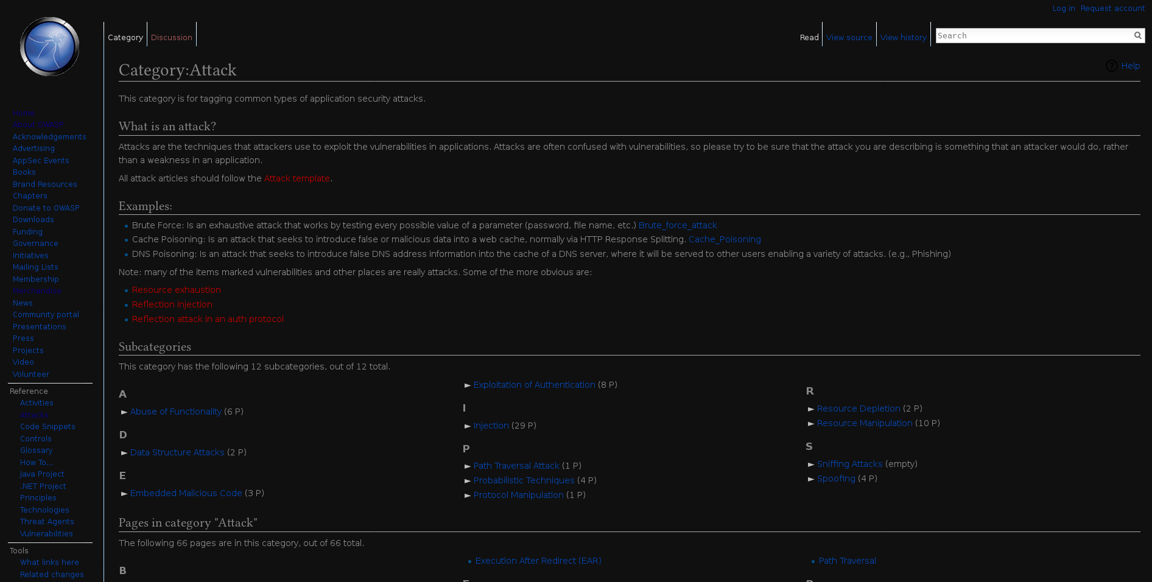Open AppSec Events in the sidebar
1152x582 pixels.
[x=41, y=161]
